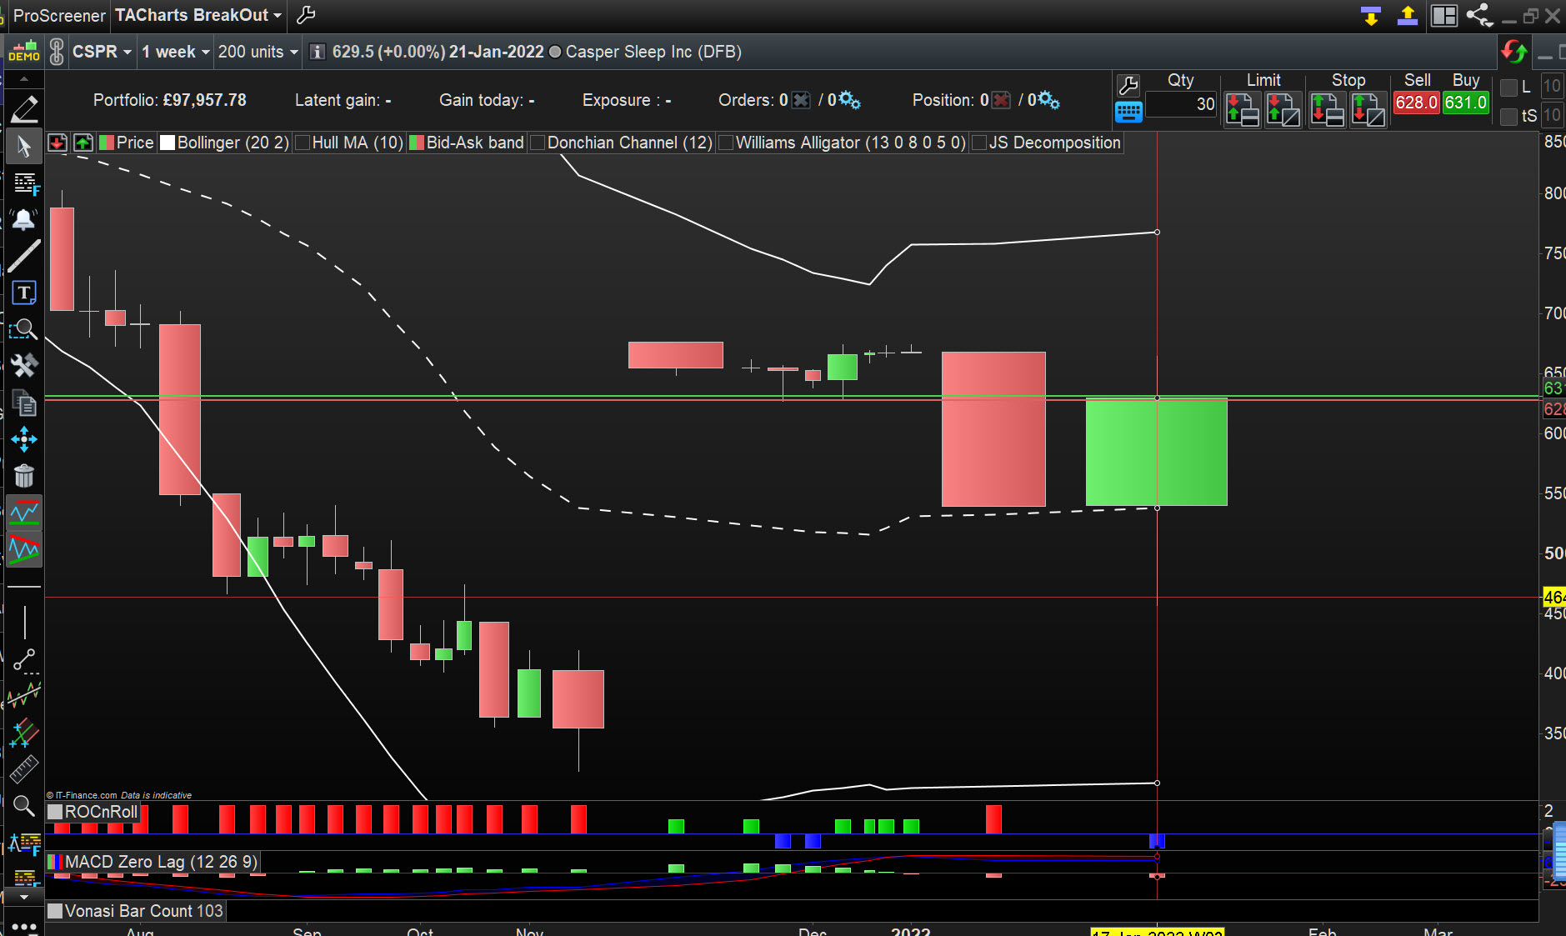Viewport: 1566px width, 936px height.
Task: Click the yellow upload-arrow icon
Action: (x=1408, y=15)
